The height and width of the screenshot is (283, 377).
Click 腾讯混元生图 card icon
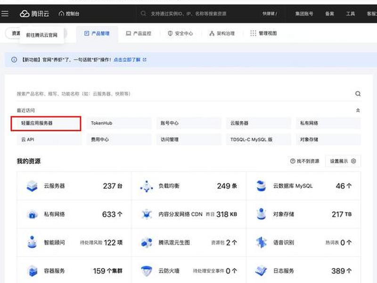coord(147,242)
